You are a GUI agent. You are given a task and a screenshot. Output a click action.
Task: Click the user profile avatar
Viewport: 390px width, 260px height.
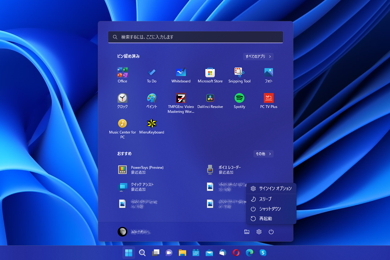click(122, 232)
